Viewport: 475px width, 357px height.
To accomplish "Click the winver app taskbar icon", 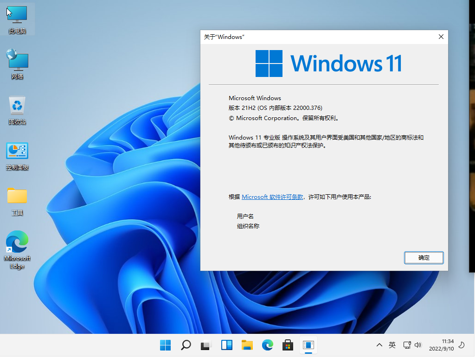I will tap(308, 345).
